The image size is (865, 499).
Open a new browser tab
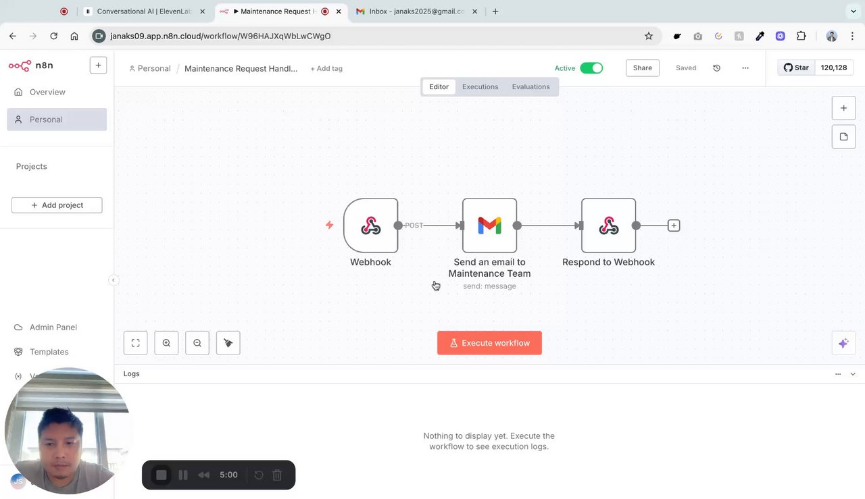[495, 11]
